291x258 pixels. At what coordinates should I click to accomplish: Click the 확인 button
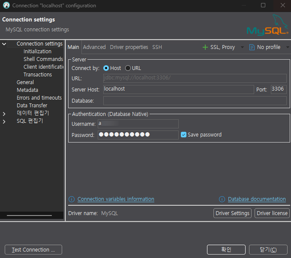click(226, 249)
